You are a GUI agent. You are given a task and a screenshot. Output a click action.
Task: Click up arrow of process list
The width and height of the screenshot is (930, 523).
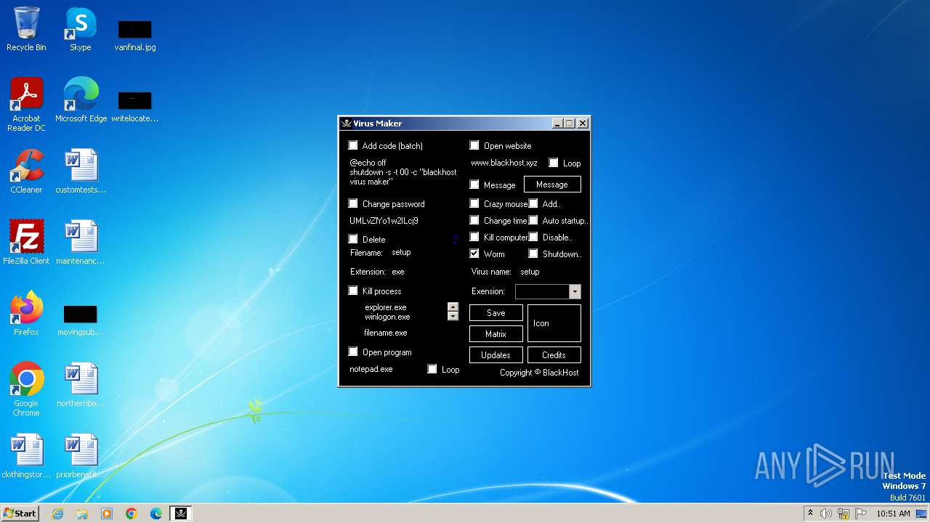453,307
